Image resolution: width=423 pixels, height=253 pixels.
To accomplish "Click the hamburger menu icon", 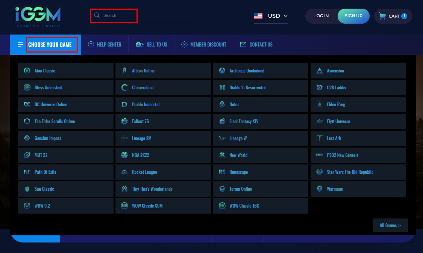I will [21, 44].
